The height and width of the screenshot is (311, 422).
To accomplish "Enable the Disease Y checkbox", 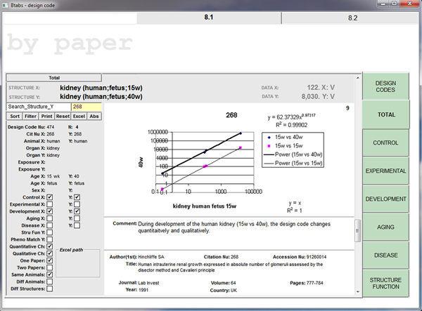I will 77,225.
